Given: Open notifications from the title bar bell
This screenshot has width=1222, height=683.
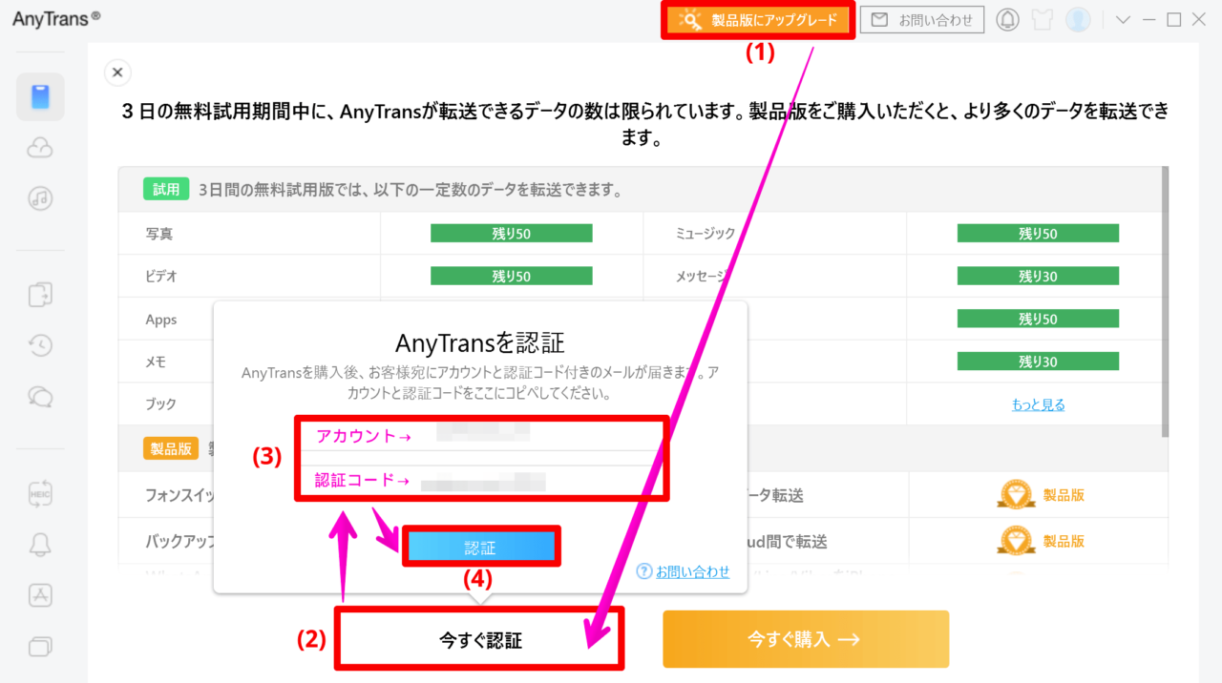Looking at the screenshot, I should [1007, 18].
